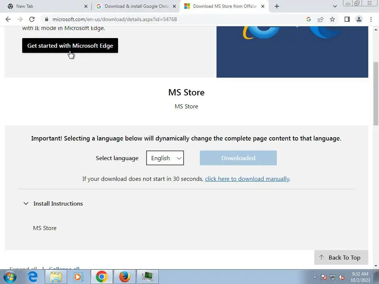Close the Google Chrome download tab

(x=174, y=6)
